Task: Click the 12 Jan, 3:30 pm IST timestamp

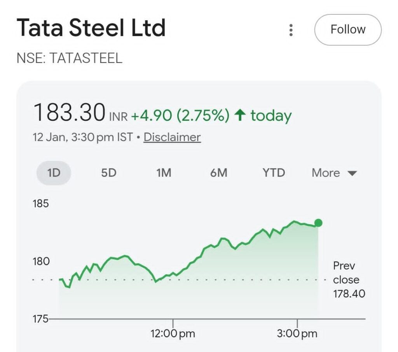Action: (x=83, y=137)
